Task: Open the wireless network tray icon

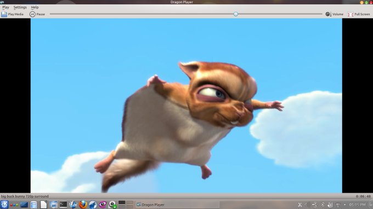Action: click(x=338, y=205)
